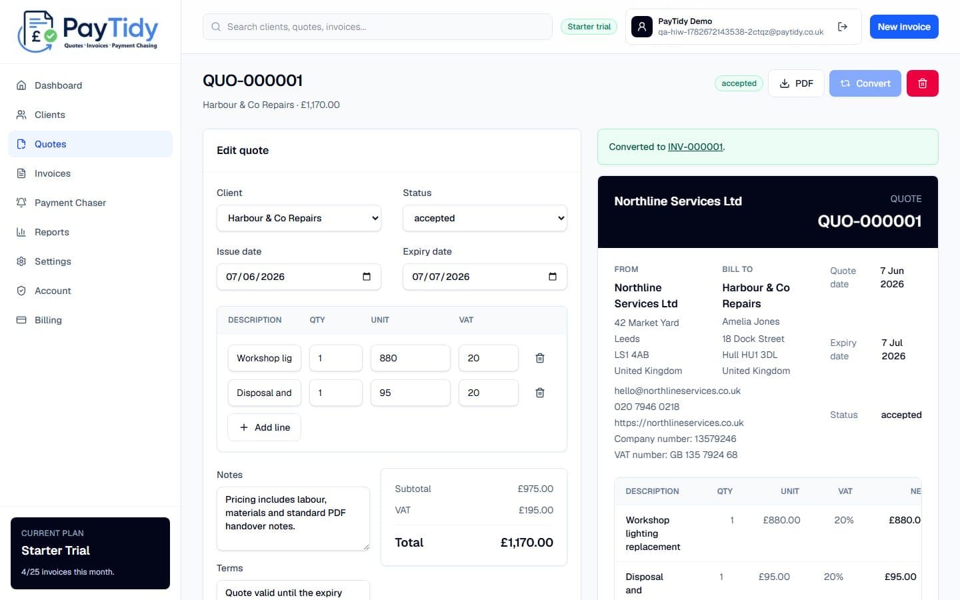Viewport: 960px width, 600px height.
Task: Select Quotes in the sidebar
Action: pos(90,144)
